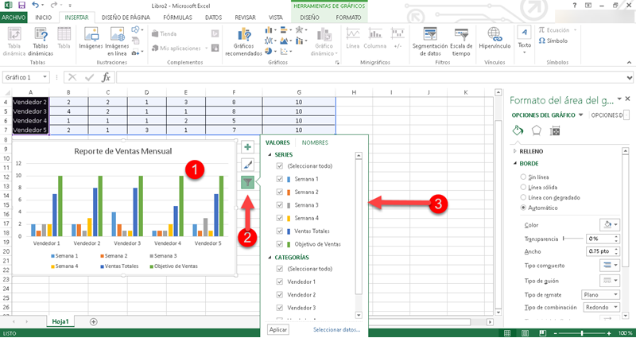
Task: Open Gráficos recomendados gallery
Action: (244, 42)
